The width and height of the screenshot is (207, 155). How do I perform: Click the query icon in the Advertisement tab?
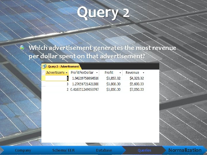click(x=44, y=66)
